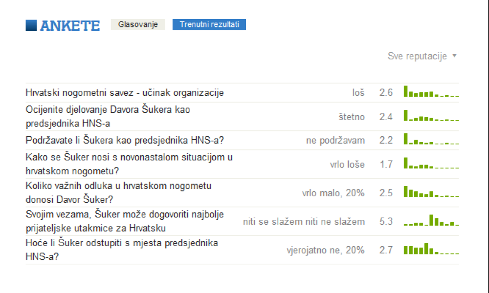The width and height of the screenshot is (489, 293).
Task: Click the 2.6 average score value
Action: (x=386, y=93)
